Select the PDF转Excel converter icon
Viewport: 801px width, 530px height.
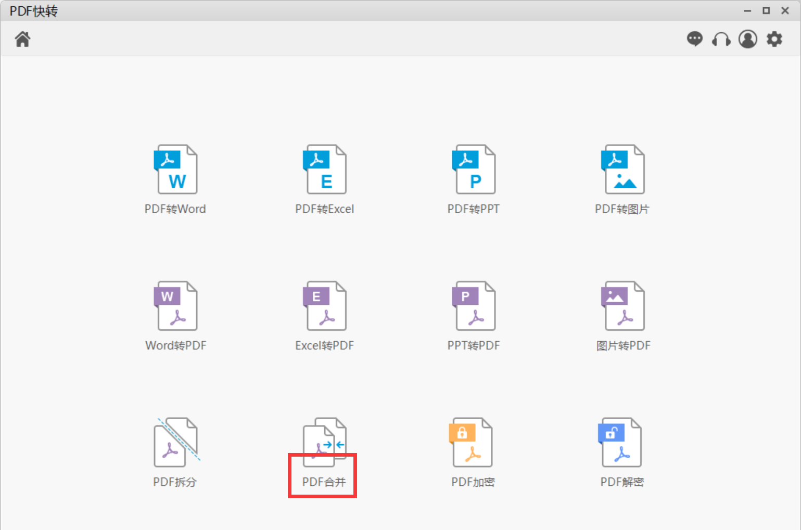(x=325, y=170)
